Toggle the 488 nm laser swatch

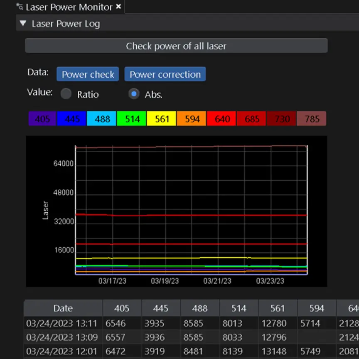click(102, 119)
